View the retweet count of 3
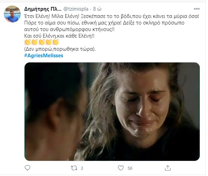Screen dimensions: 208x176 click(x=82, y=168)
